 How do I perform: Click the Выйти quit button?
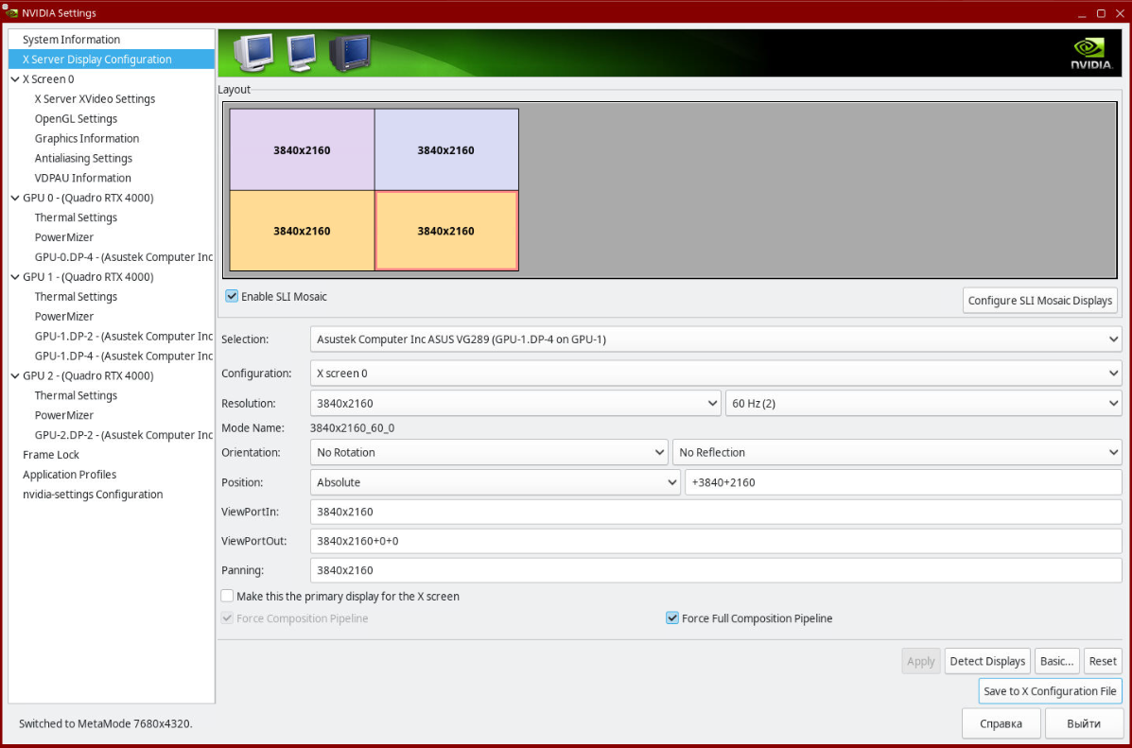click(1084, 723)
